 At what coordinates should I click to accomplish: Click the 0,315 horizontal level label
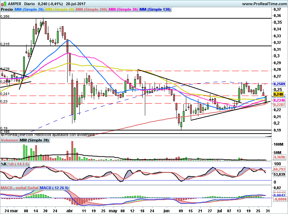coord(5,44)
